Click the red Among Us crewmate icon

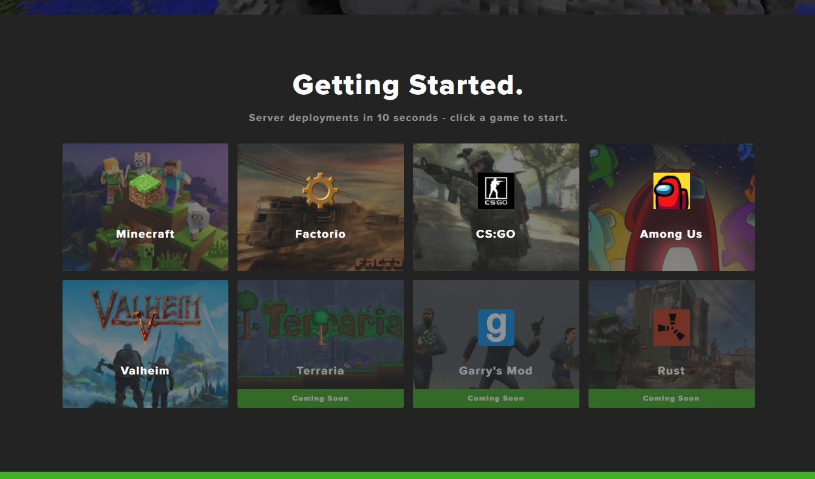[x=671, y=190]
